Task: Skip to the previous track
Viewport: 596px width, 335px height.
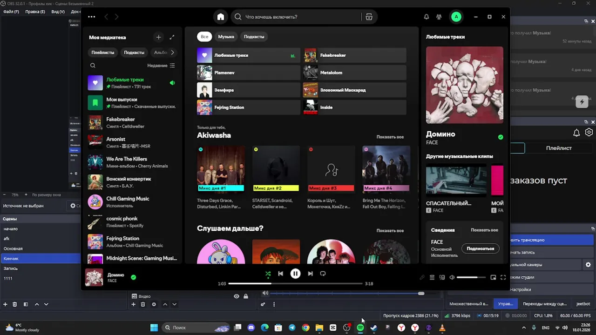Action: coord(280,274)
